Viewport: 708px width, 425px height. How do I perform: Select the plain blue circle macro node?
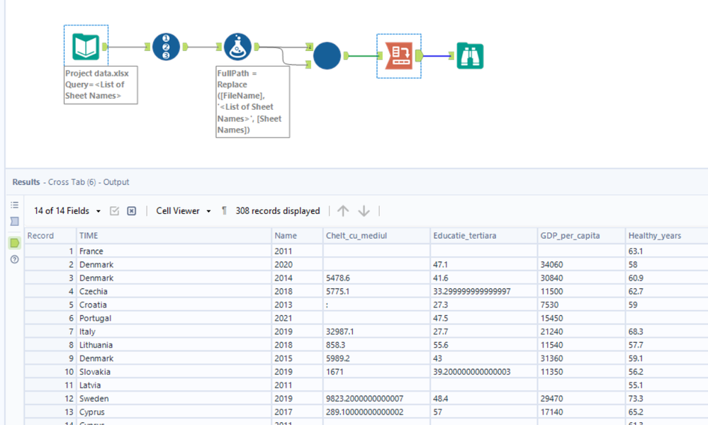[327, 55]
